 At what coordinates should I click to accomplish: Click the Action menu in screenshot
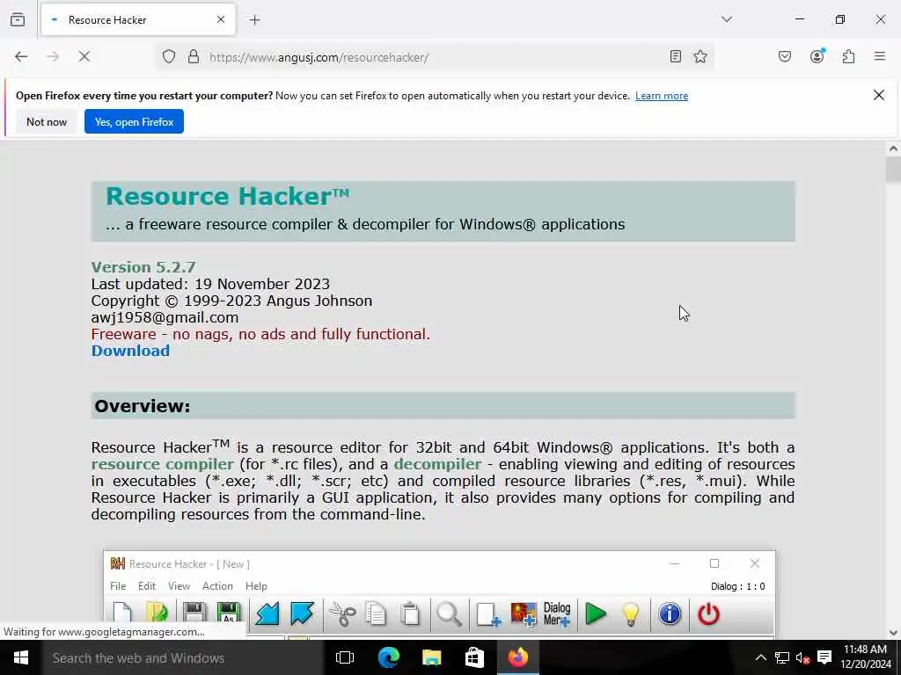[217, 586]
